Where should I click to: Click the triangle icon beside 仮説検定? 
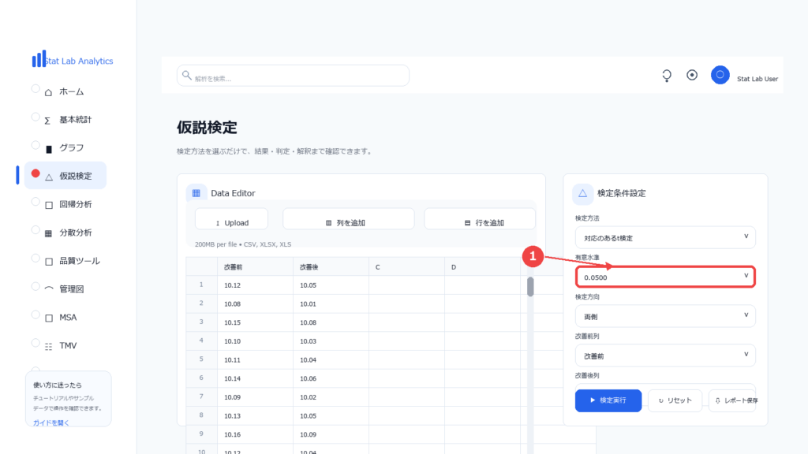[x=49, y=177]
